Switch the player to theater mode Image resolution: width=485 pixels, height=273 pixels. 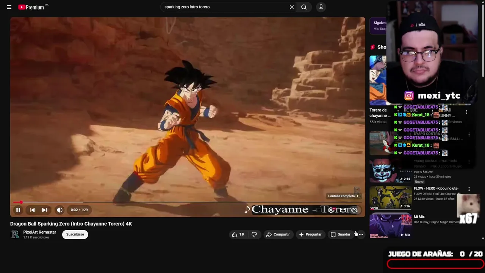(x=343, y=210)
